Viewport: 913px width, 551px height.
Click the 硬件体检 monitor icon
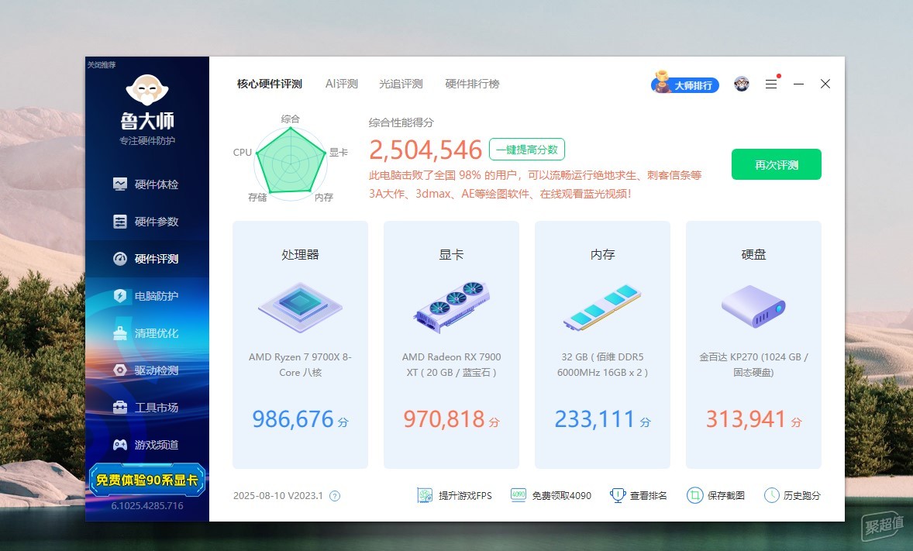pos(120,184)
